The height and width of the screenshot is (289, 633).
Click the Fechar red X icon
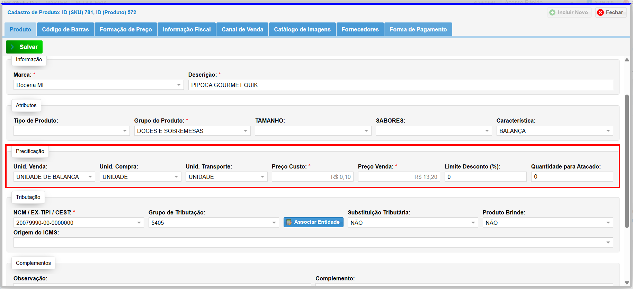coord(600,12)
